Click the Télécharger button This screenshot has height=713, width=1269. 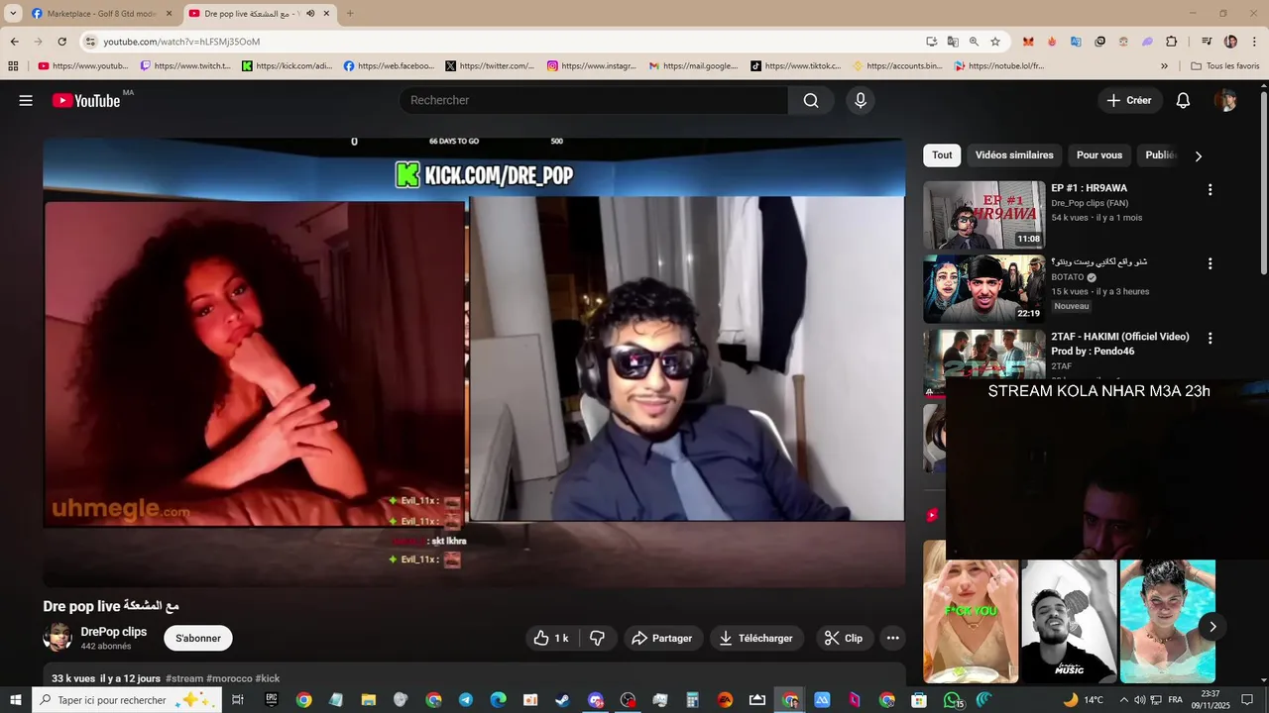click(756, 639)
